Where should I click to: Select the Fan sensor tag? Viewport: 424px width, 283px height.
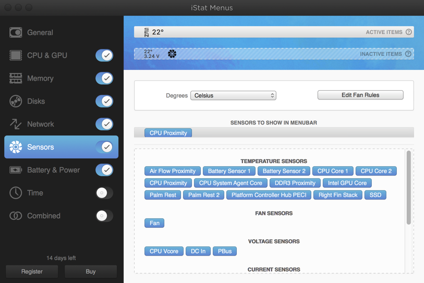click(x=154, y=223)
